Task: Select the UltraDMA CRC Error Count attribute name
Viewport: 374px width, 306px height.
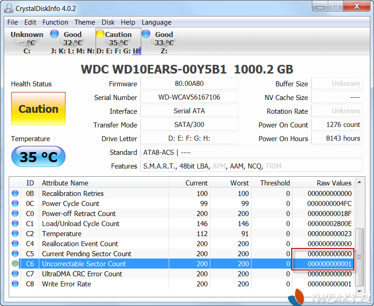Action: click(x=82, y=274)
